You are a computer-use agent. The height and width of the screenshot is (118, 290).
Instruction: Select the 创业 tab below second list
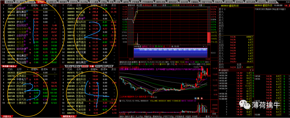[x=104, y=66]
